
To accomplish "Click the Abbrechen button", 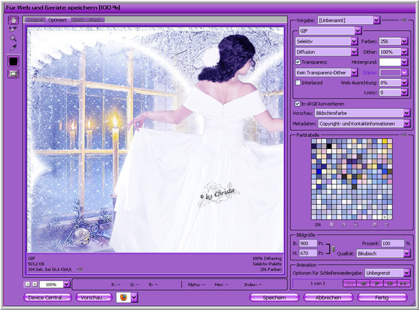I will coord(328,297).
